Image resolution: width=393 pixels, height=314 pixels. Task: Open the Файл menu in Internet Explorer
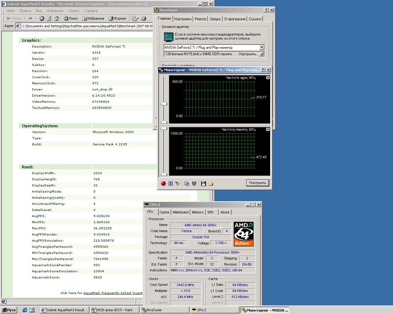tap(11, 11)
